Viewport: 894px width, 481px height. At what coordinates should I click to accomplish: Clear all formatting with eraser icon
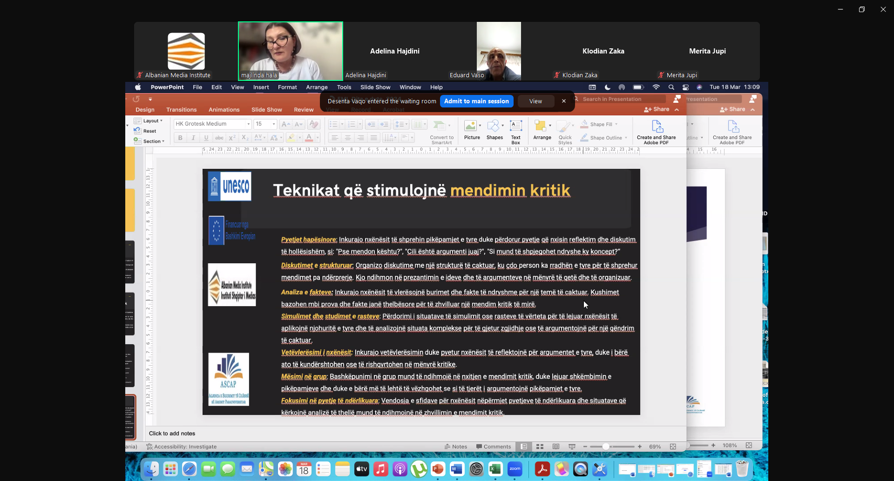[x=314, y=124]
